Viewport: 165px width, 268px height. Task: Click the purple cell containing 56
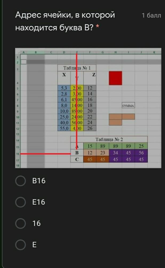pos(141,153)
